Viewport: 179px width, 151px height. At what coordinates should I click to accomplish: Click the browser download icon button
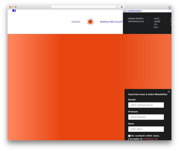coord(122,7)
